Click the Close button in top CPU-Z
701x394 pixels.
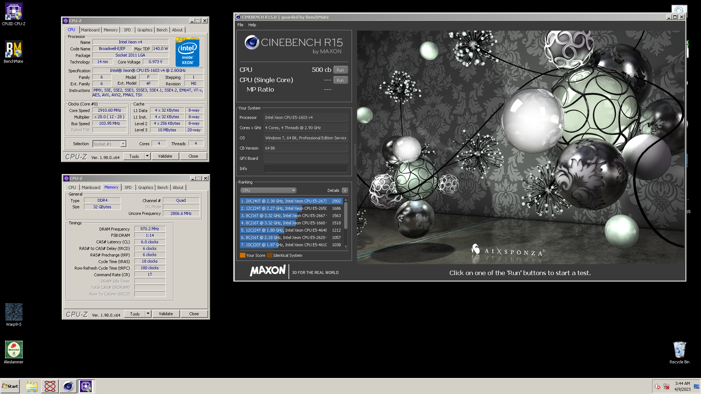click(x=193, y=156)
